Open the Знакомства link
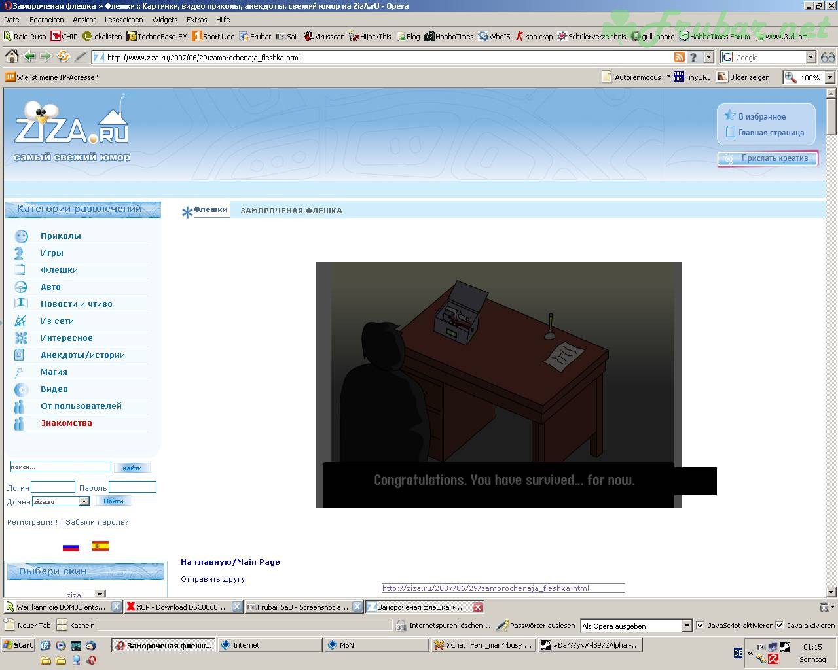The image size is (838, 670). (66, 423)
